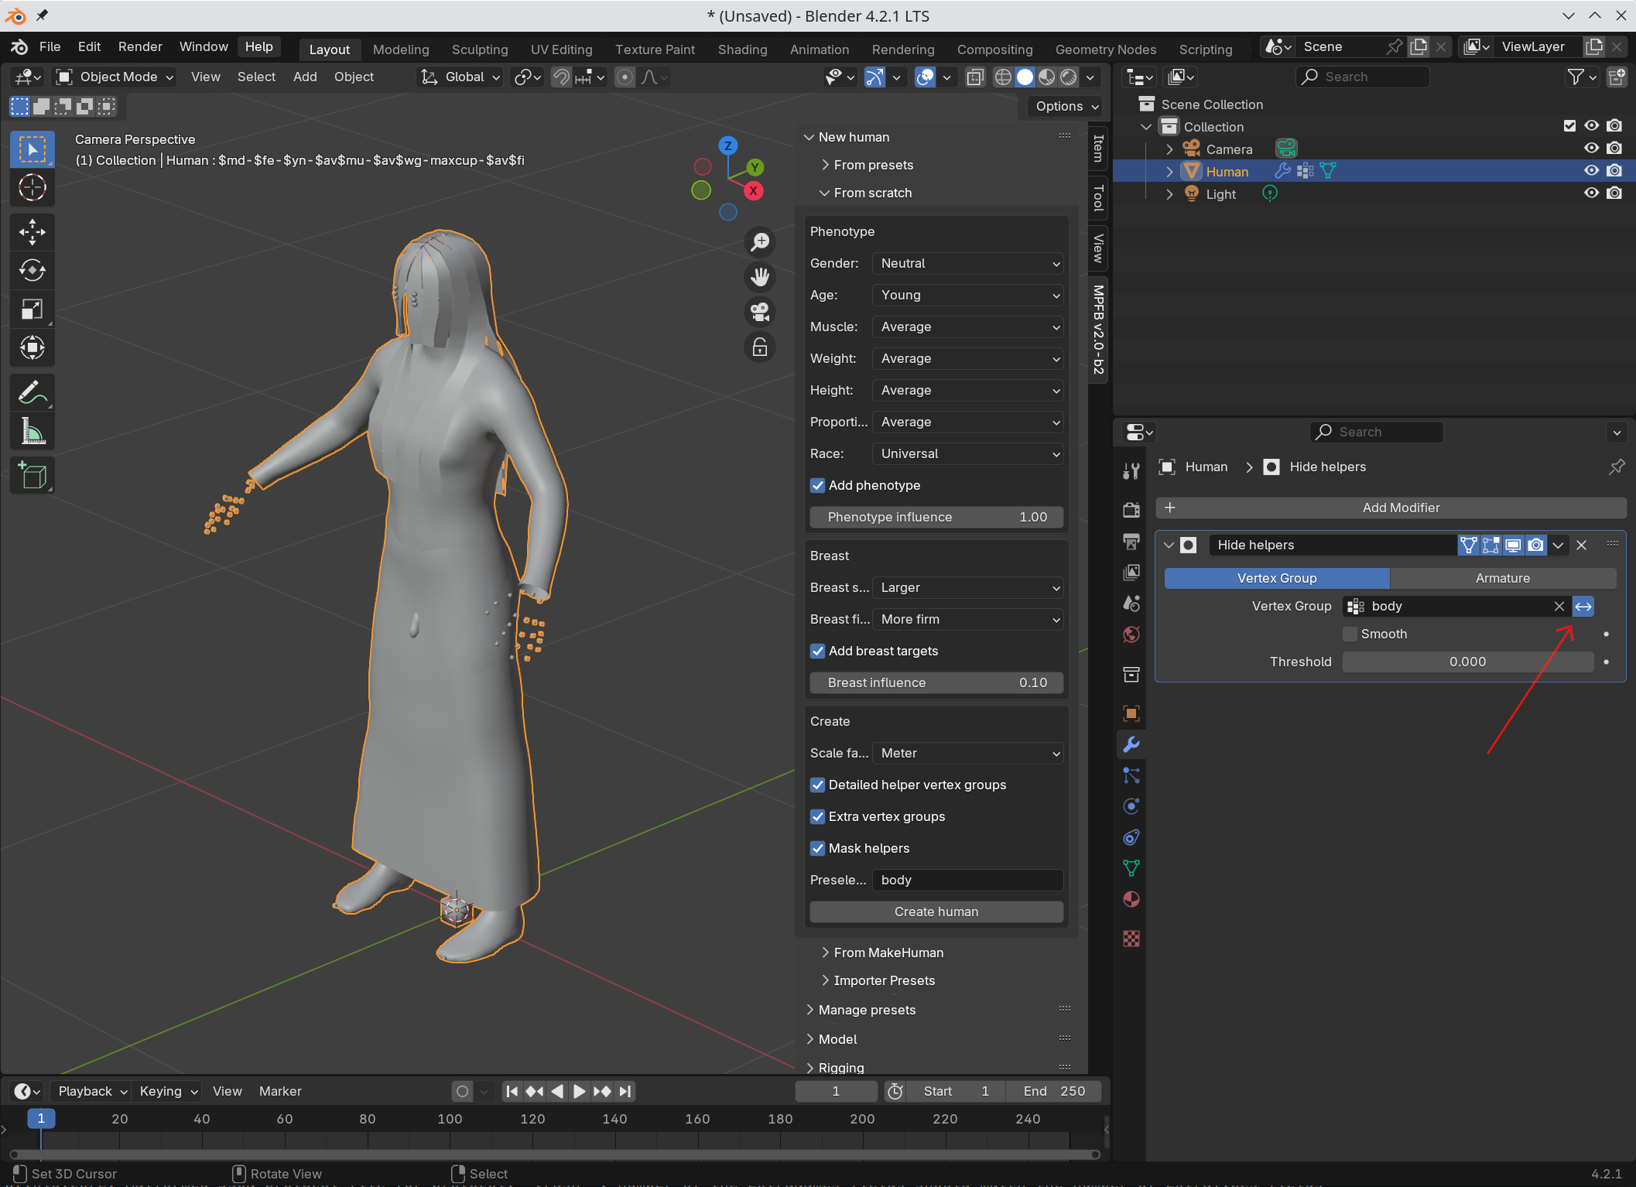Switch to rendered viewport shading
Image resolution: width=1636 pixels, height=1187 pixels.
point(1069,77)
